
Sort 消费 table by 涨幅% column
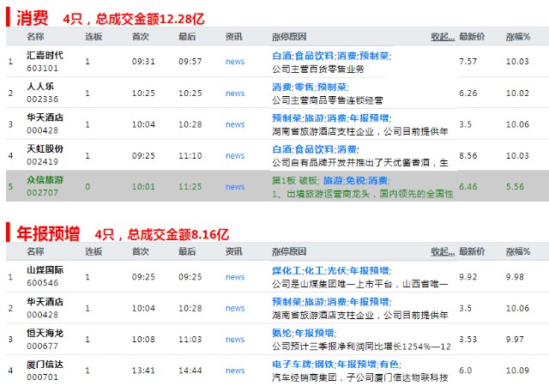518,36
